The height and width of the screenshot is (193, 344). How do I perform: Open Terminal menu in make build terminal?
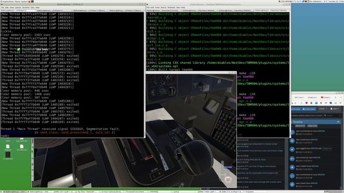171,8
